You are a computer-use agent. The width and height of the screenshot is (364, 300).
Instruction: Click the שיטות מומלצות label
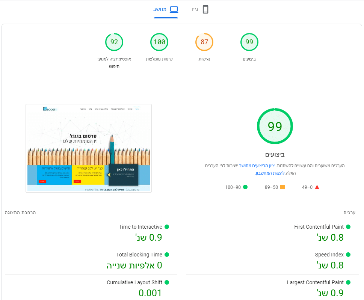click(159, 59)
